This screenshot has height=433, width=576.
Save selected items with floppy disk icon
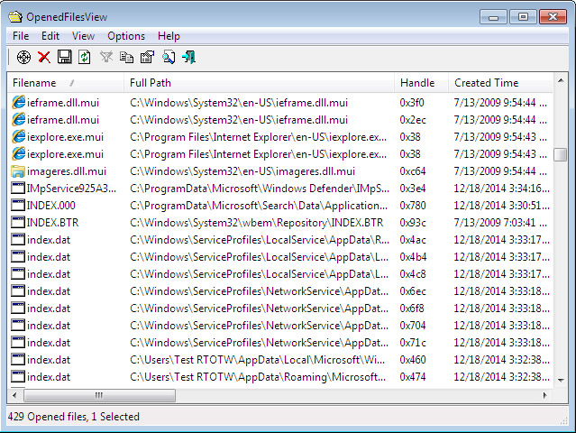pyautogui.click(x=65, y=58)
